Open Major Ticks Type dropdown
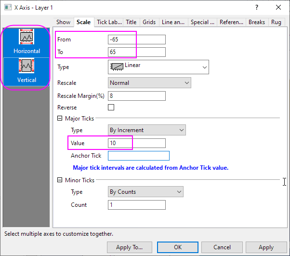 147,130
